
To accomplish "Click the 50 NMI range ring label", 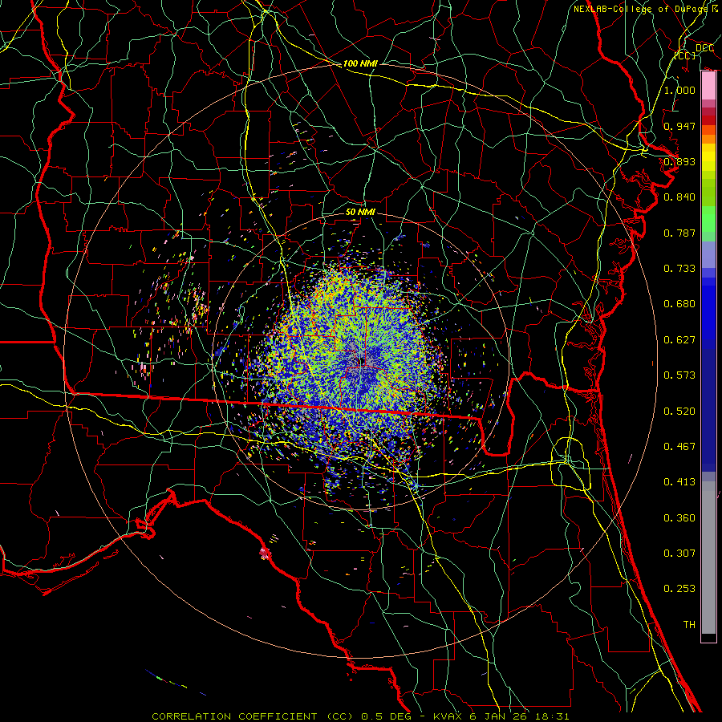I will coord(360,212).
